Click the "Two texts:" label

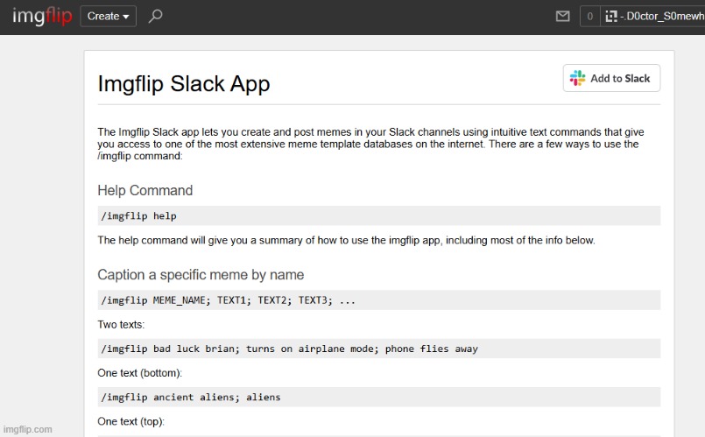coord(123,324)
